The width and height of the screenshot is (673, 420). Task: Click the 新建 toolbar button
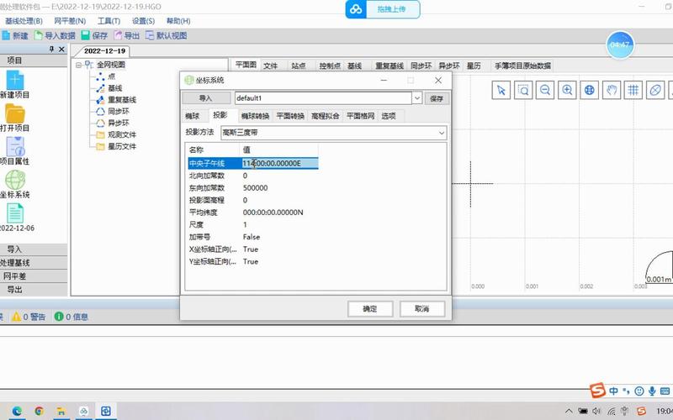point(15,35)
